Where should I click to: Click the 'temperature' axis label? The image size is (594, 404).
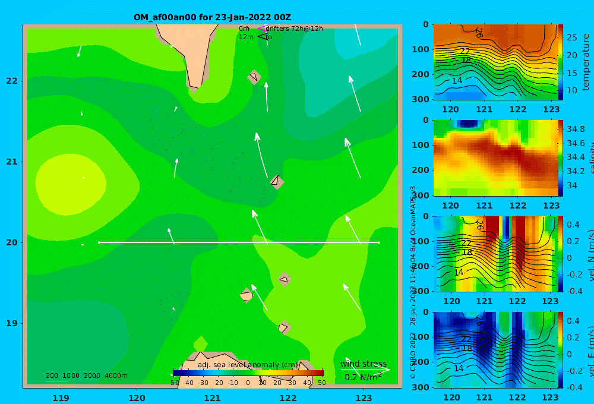(x=586, y=62)
